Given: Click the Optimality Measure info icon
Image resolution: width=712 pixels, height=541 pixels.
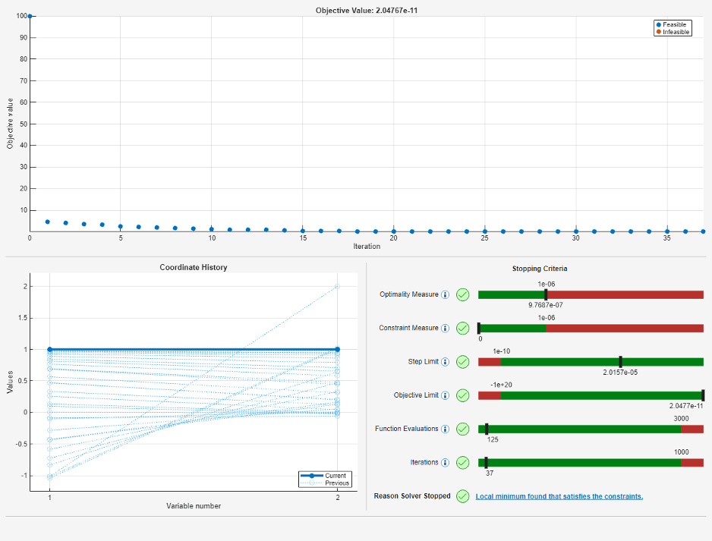Looking at the screenshot, I should pyautogui.click(x=446, y=294).
